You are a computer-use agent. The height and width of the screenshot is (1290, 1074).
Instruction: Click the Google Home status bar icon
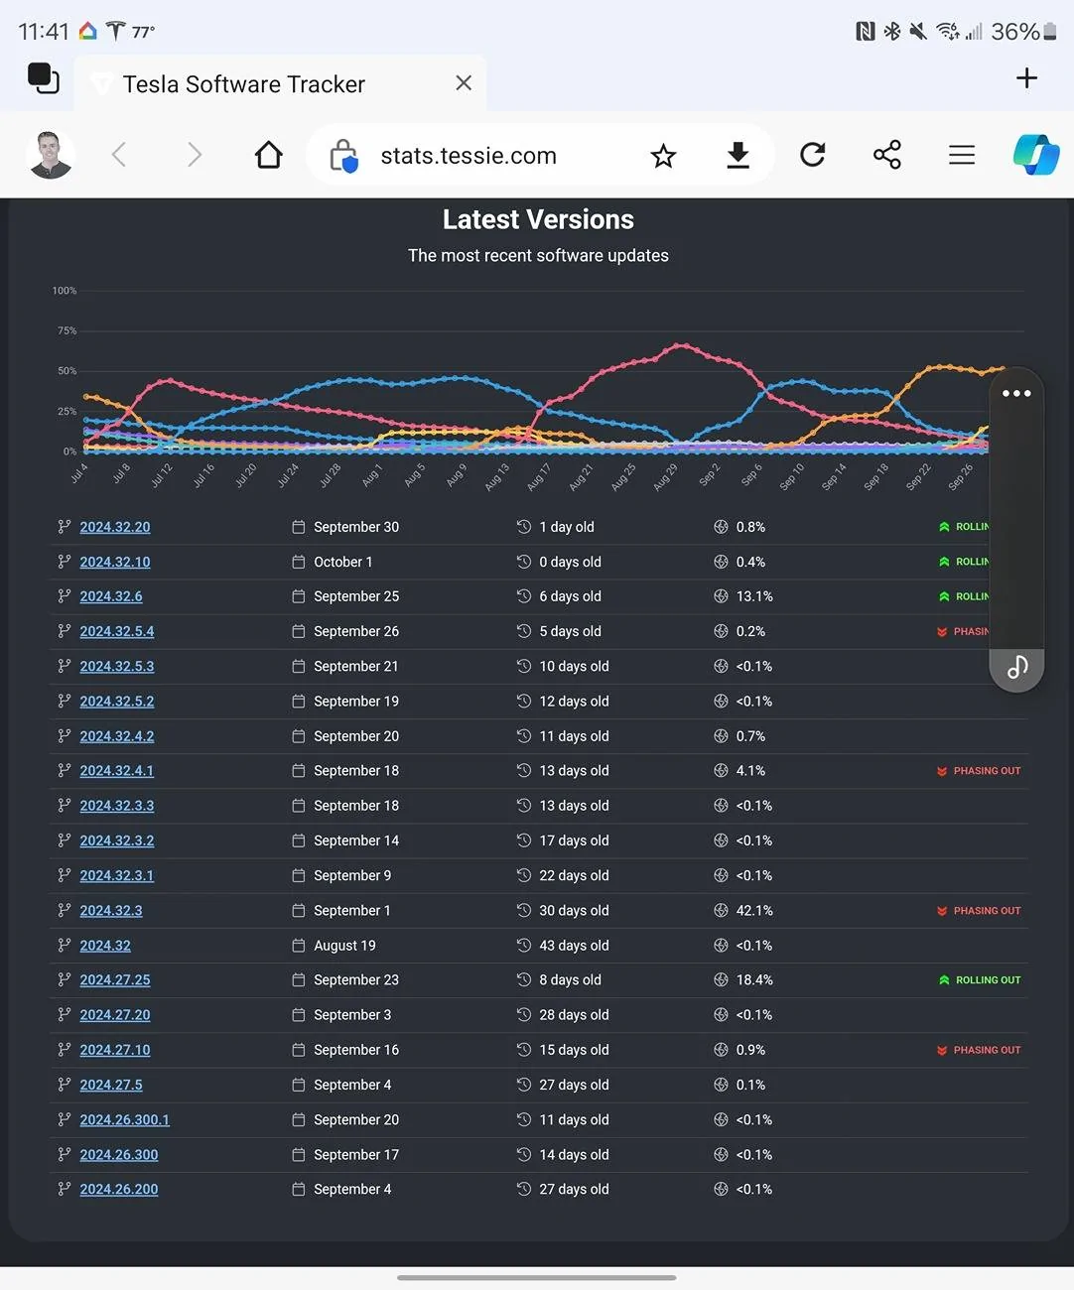click(87, 31)
